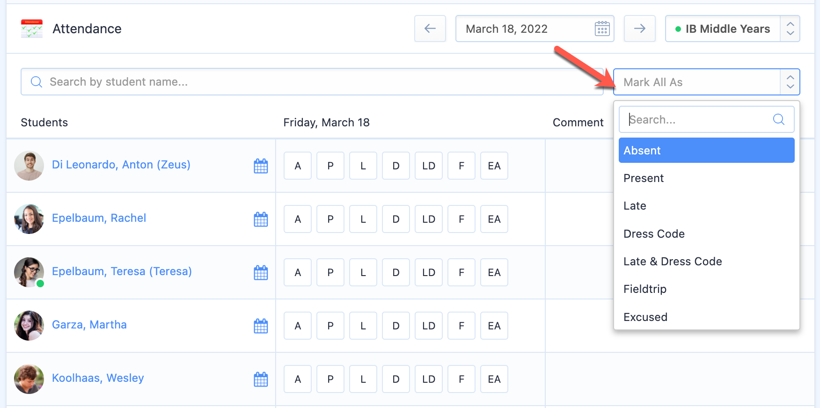The height and width of the screenshot is (408, 820).
Task: Open calendar icon for Anton Di Leonardo
Action: 261,166
